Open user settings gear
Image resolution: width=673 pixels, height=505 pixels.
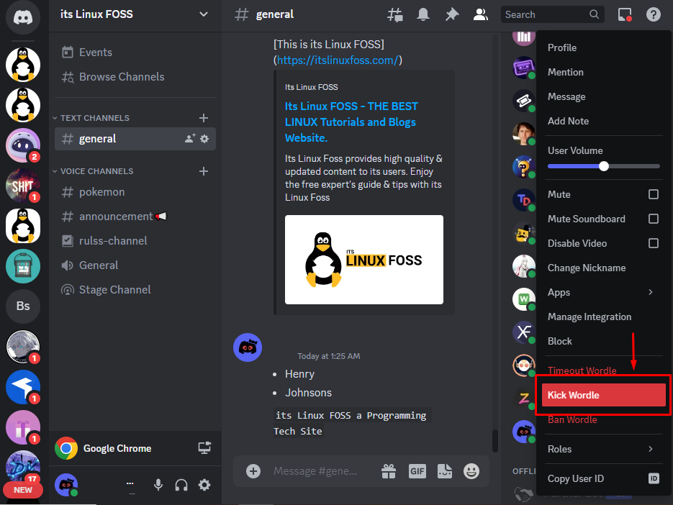tap(204, 485)
